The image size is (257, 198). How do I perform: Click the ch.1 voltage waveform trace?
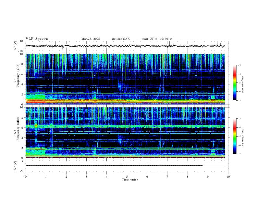pos(125,46)
